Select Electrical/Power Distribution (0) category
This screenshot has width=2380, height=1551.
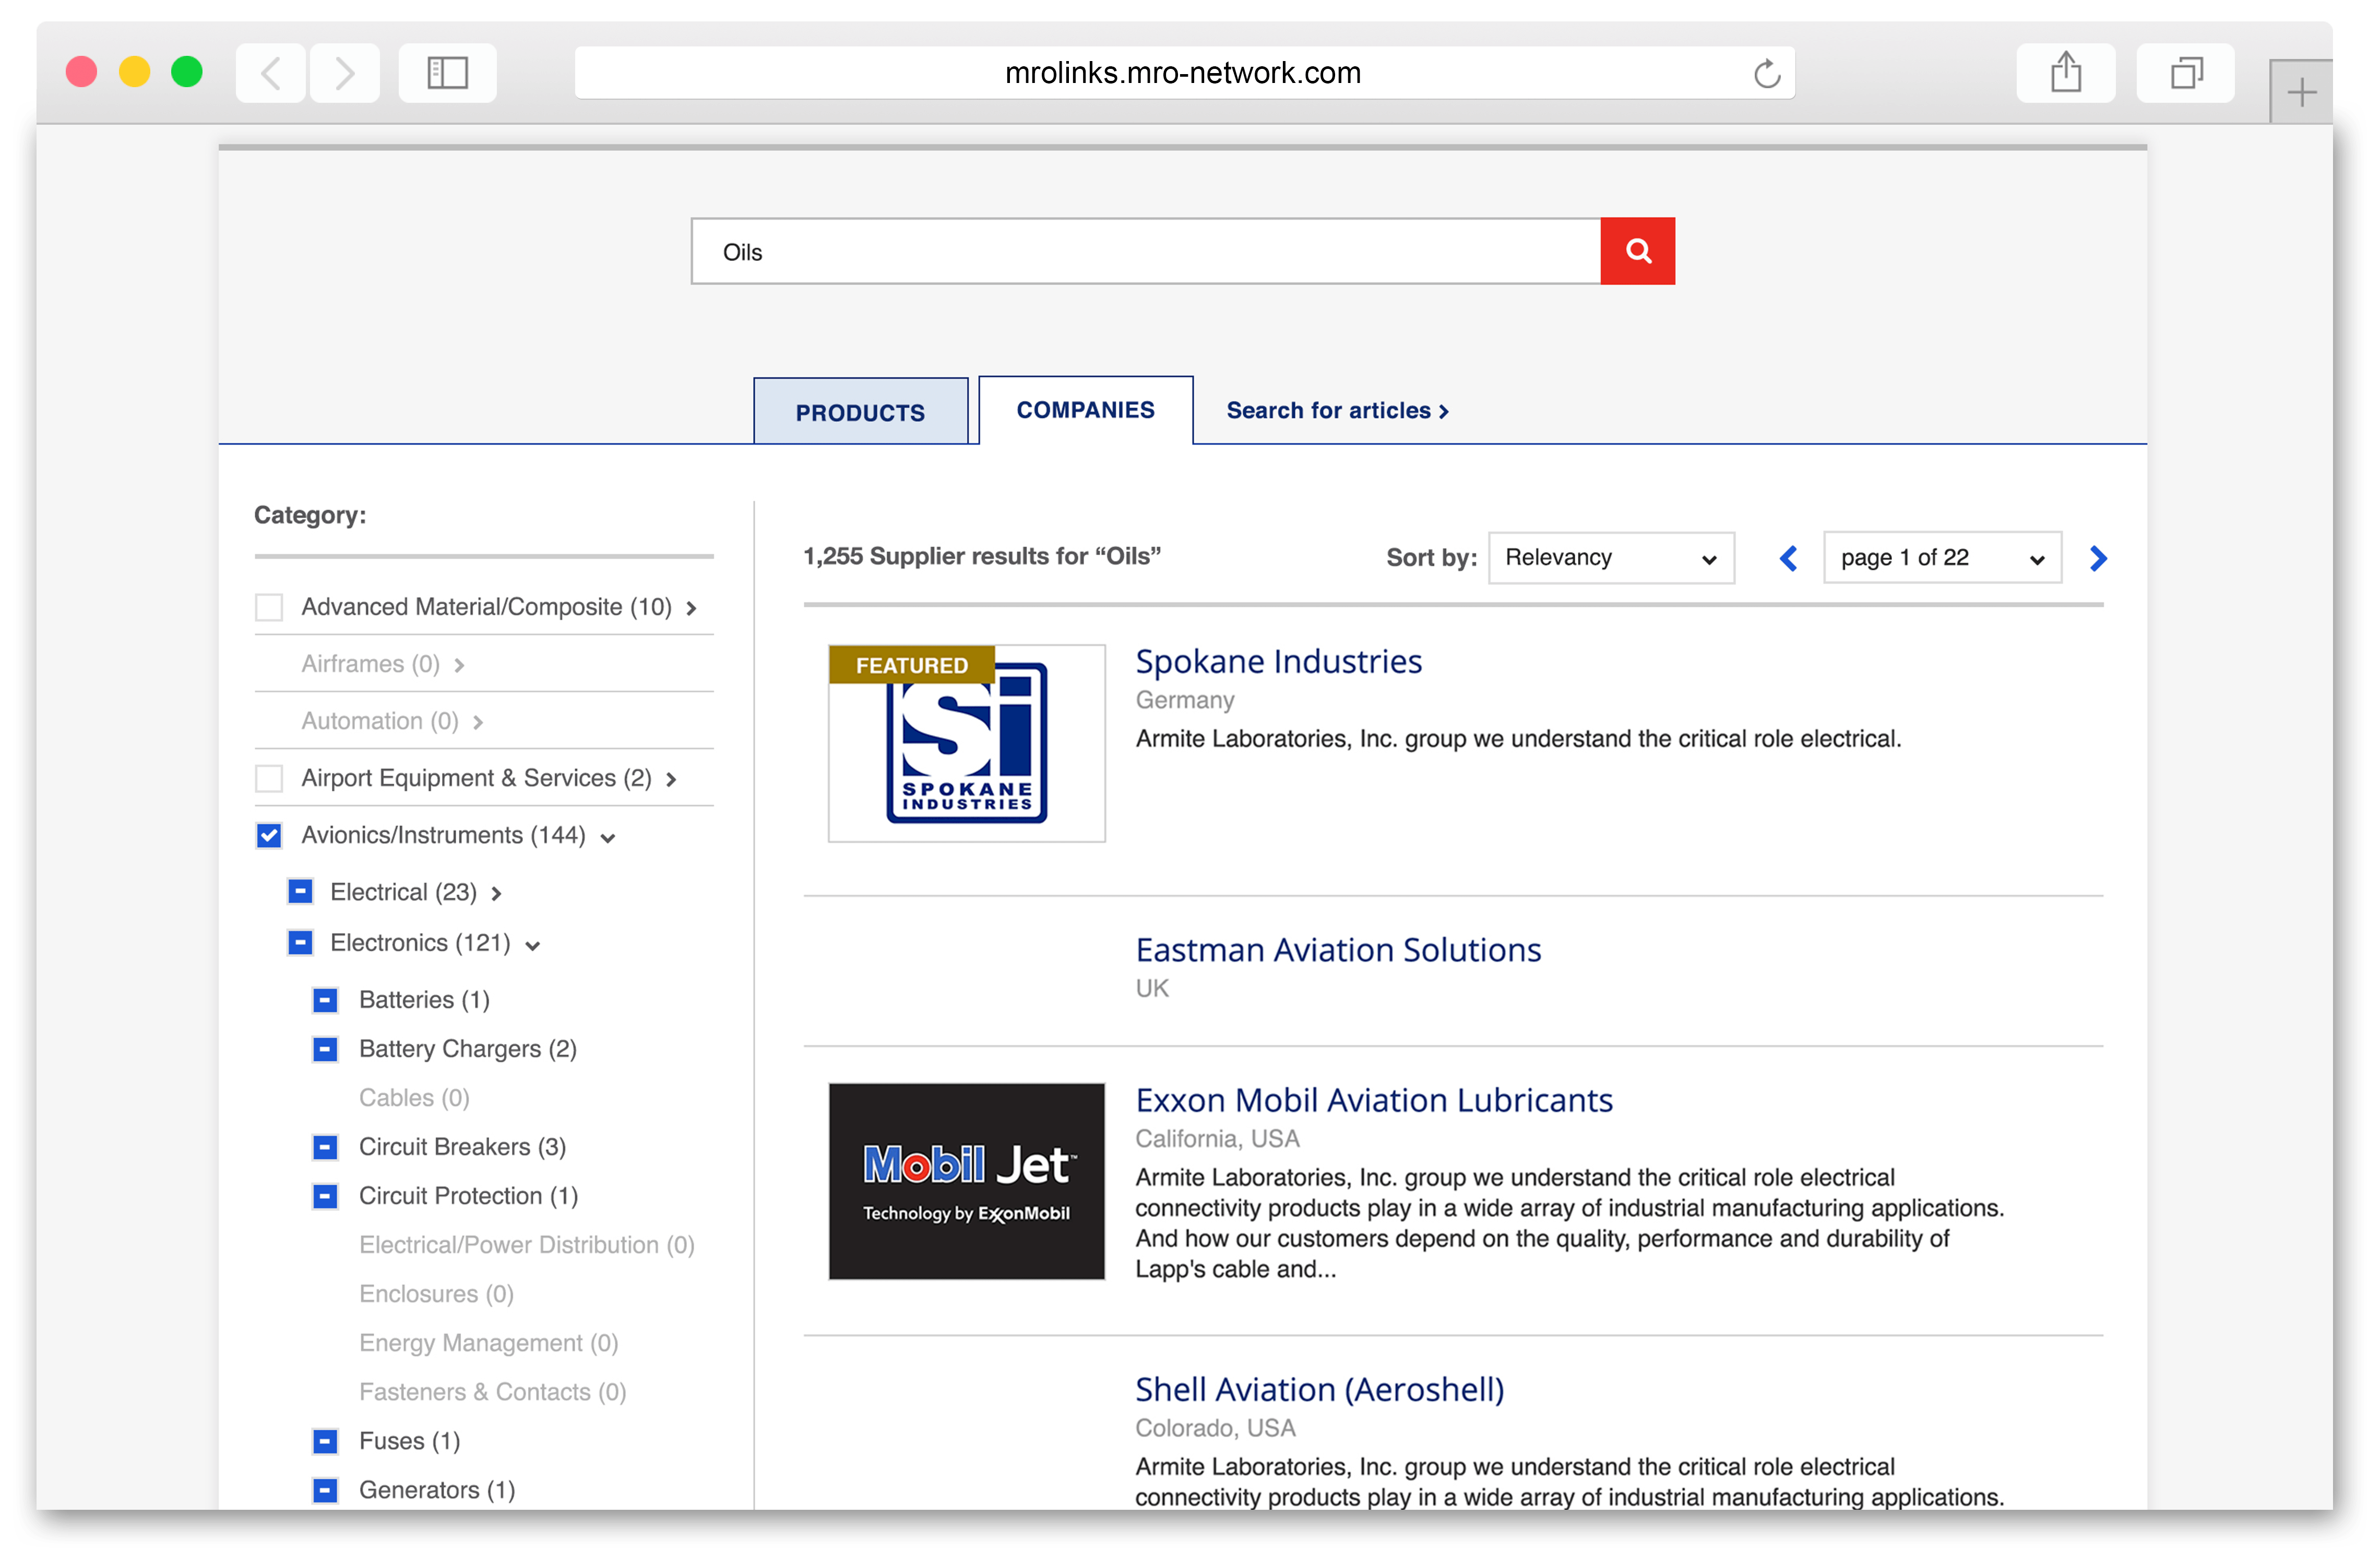(x=526, y=1245)
